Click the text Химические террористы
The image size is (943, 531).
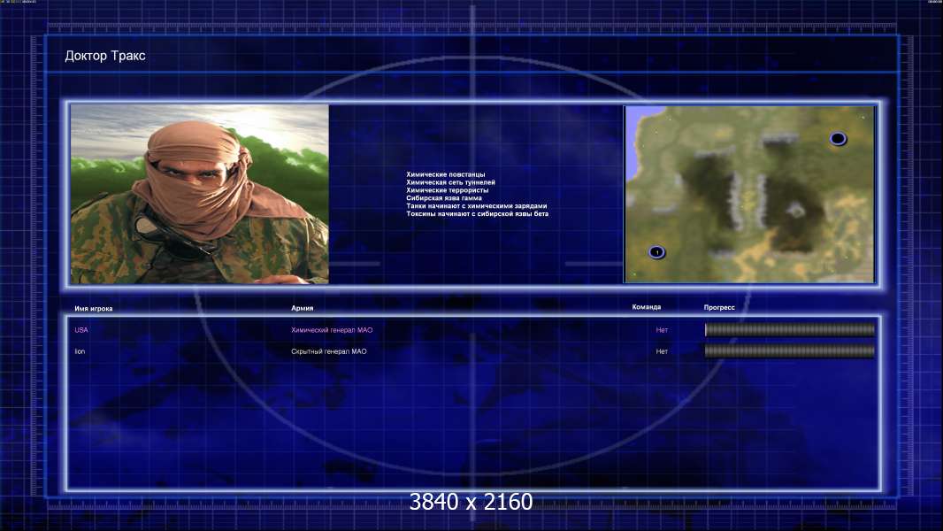448,190
